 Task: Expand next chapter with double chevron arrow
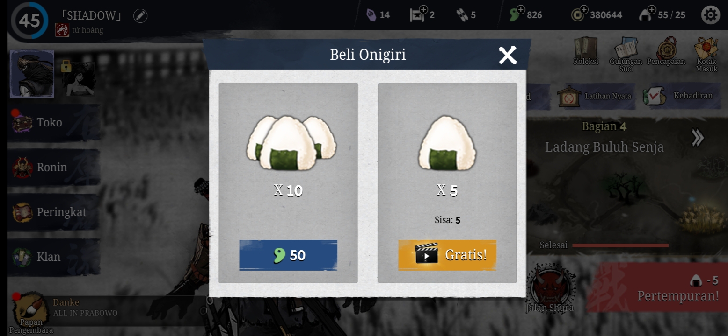tap(698, 138)
